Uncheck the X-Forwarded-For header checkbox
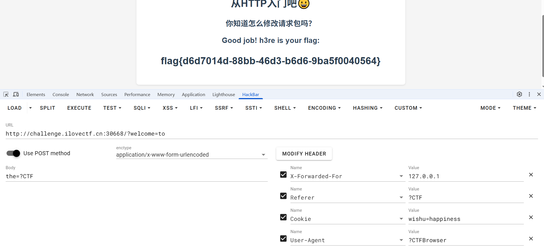This screenshot has height=251, width=544. click(x=283, y=175)
